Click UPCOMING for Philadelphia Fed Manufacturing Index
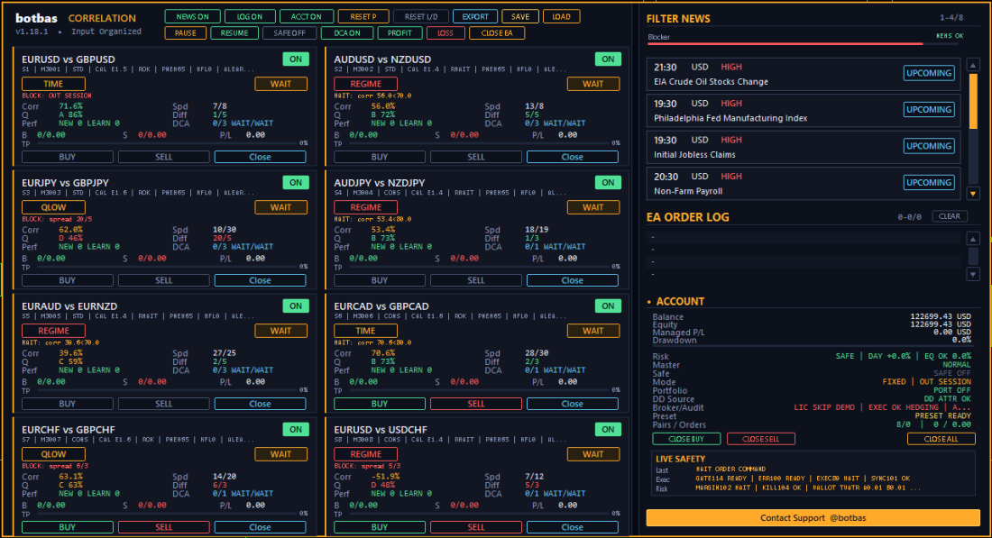The width and height of the screenshot is (992, 538). tap(929, 109)
